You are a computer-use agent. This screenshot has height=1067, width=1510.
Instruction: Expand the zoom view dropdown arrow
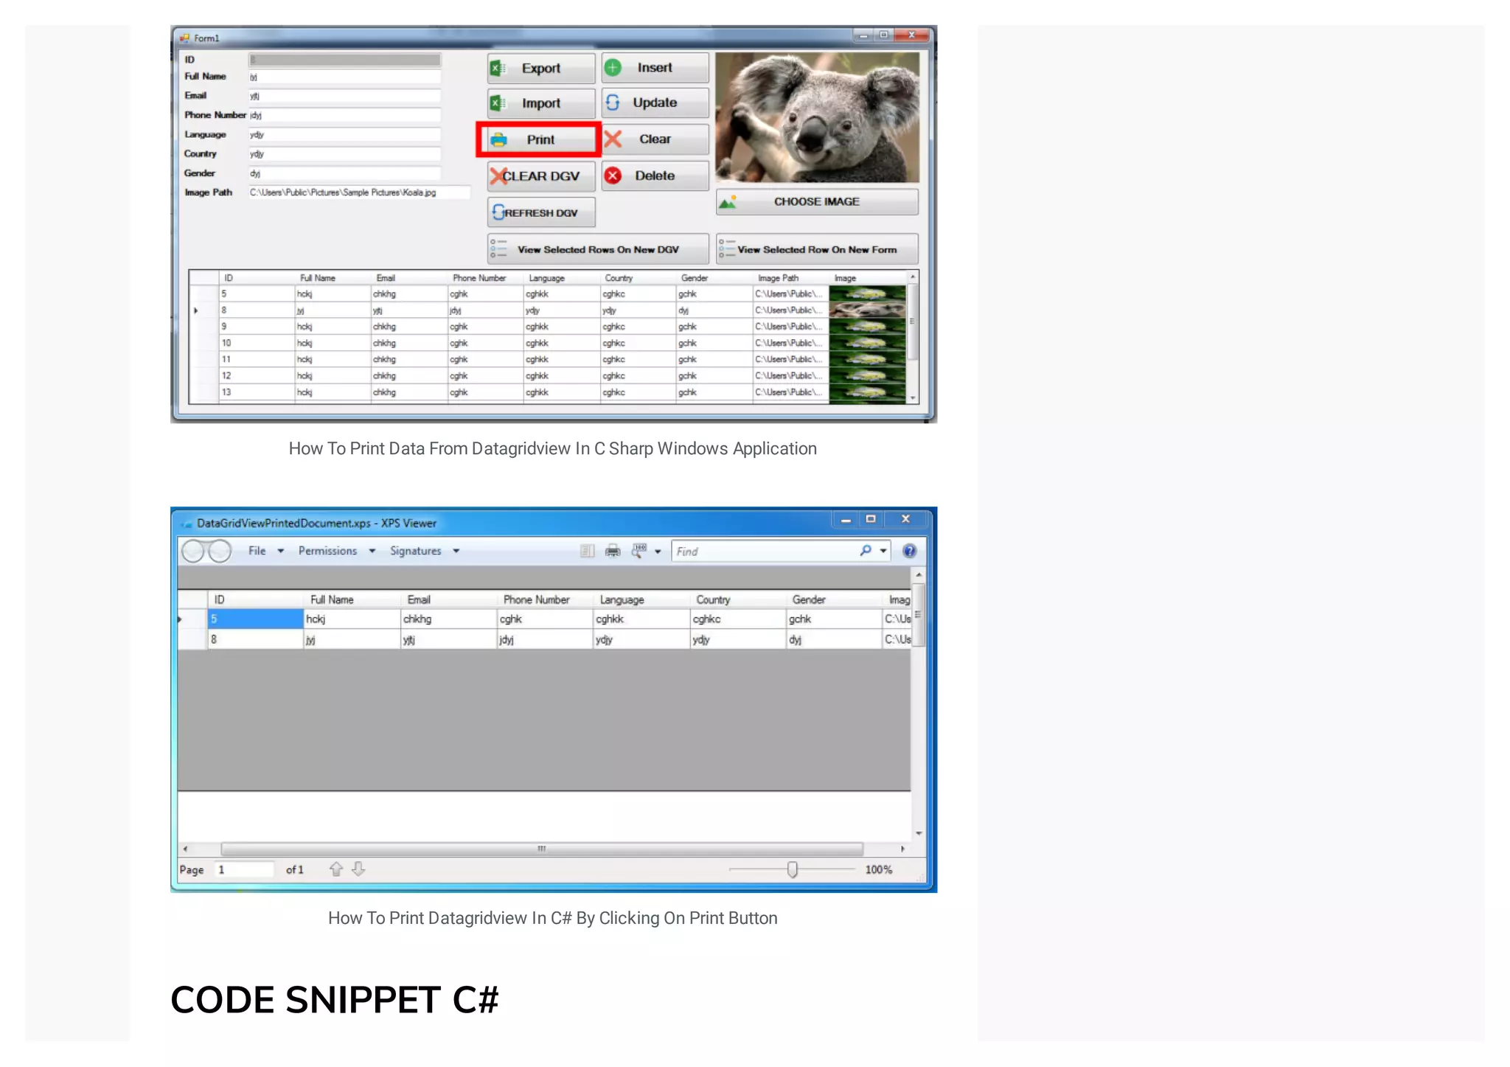coord(658,552)
